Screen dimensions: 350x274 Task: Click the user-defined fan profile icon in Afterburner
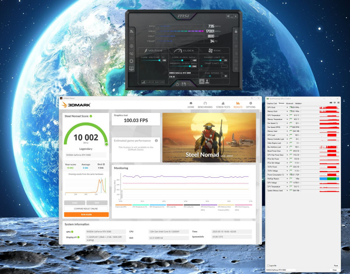click(x=207, y=81)
